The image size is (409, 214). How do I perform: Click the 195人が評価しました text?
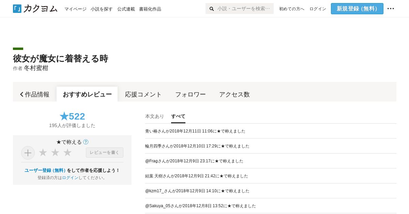point(72,125)
